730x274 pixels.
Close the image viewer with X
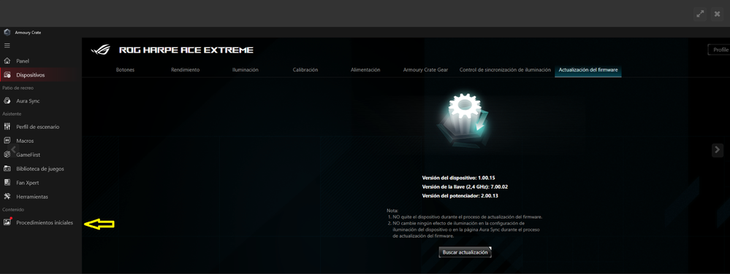[717, 14]
